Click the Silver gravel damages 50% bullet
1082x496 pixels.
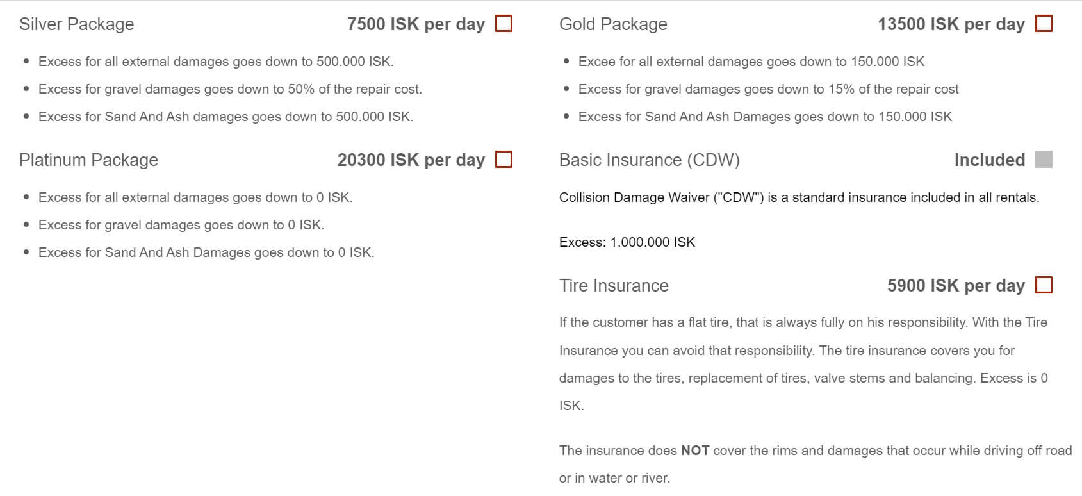point(230,89)
